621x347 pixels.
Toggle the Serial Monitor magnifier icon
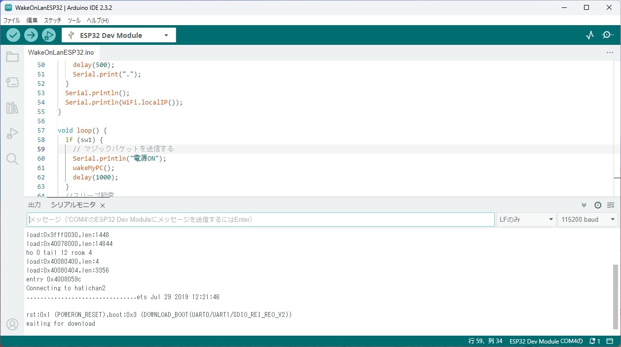coord(608,35)
